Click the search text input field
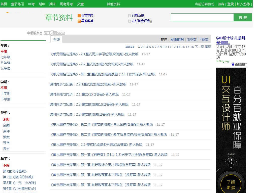The height and width of the screenshot is (193, 258). [202, 17]
